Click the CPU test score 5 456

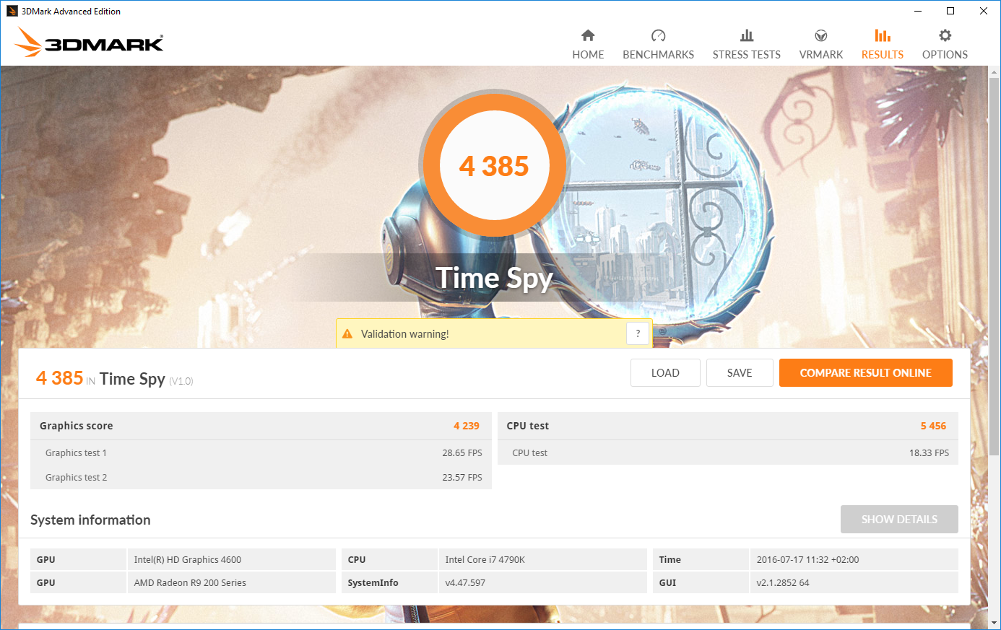[933, 426]
